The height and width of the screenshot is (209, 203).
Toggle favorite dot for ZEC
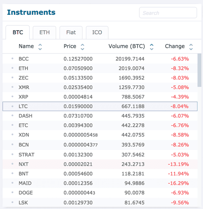point(13,77)
